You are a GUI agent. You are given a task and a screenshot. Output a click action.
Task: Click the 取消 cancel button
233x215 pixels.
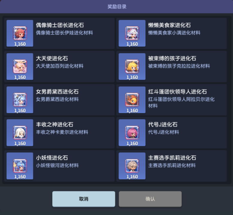(x=84, y=199)
